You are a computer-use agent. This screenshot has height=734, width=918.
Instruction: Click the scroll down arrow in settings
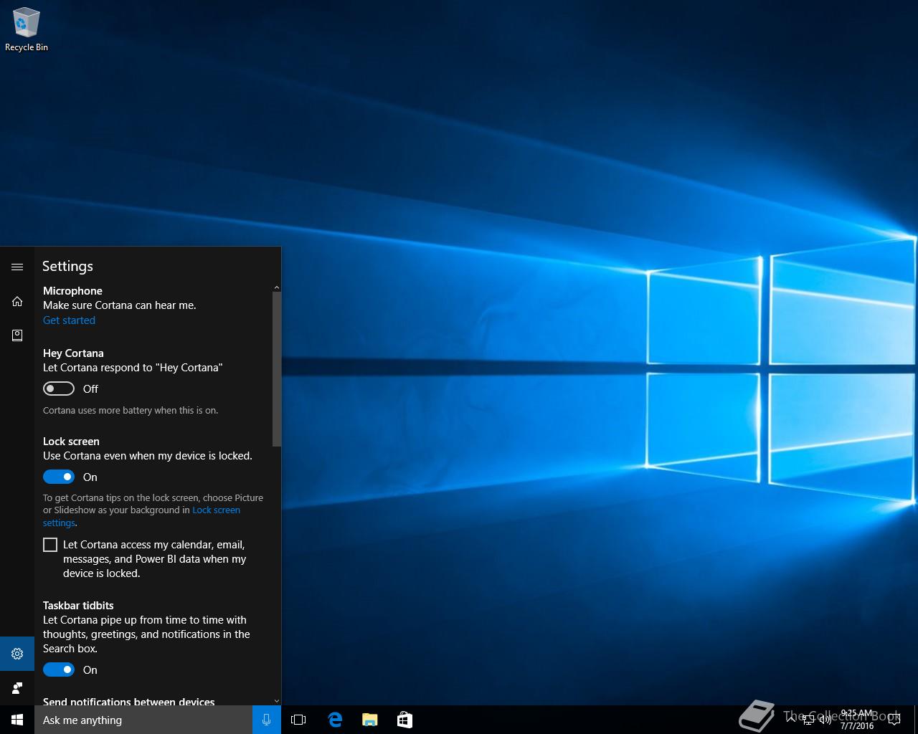277,700
